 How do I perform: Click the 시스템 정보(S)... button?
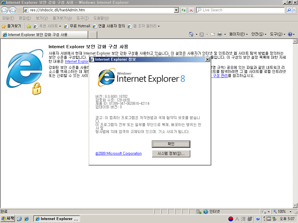pyautogui.click(x=171, y=154)
